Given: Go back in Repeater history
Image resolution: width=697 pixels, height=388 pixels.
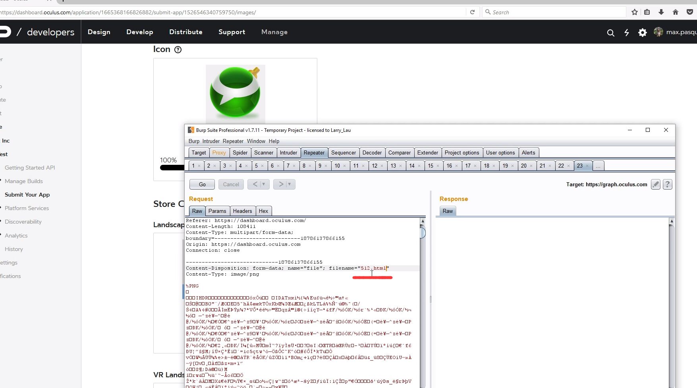Looking at the screenshot, I should tap(255, 184).
